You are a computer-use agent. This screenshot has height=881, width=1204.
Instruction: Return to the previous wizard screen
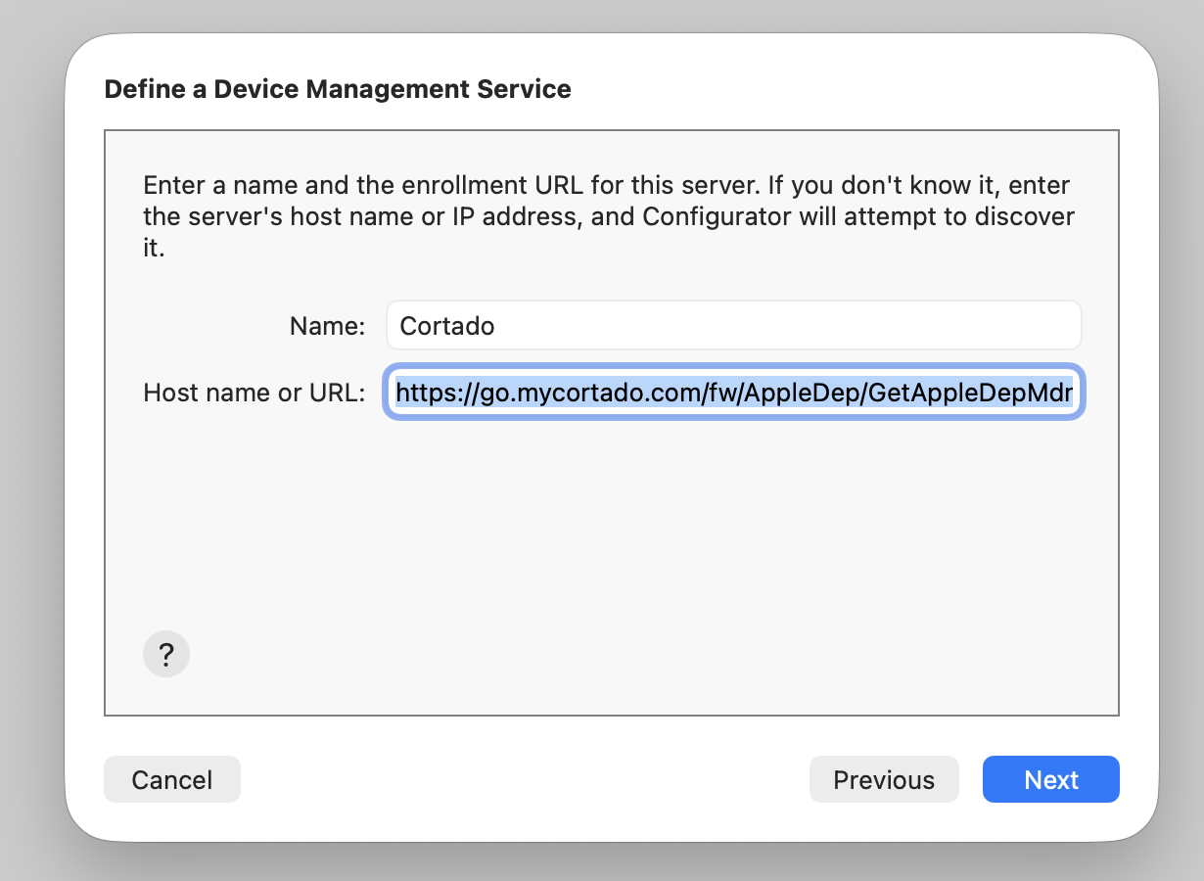tap(883, 779)
